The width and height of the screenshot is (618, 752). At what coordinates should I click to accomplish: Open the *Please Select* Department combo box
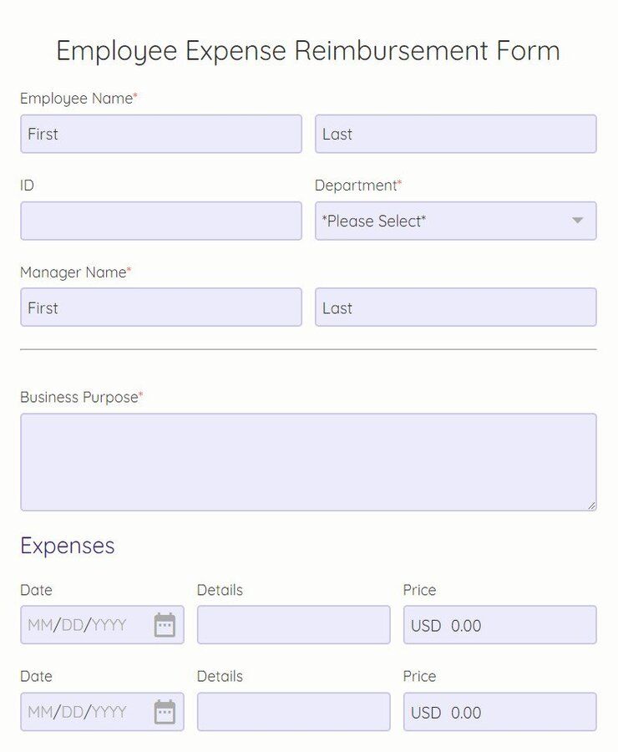(x=443, y=221)
